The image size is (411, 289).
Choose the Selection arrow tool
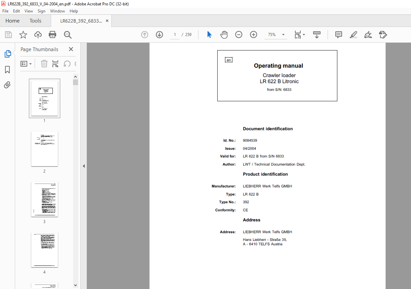click(209, 35)
